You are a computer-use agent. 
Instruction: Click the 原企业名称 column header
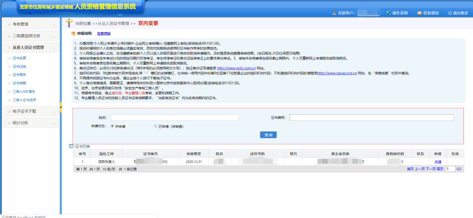click(340, 154)
